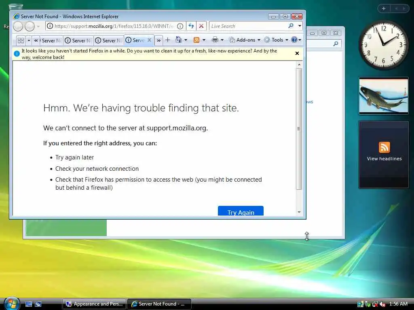
Task: Click Server Not Found taskbar button
Action: click(x=159, y=304)
